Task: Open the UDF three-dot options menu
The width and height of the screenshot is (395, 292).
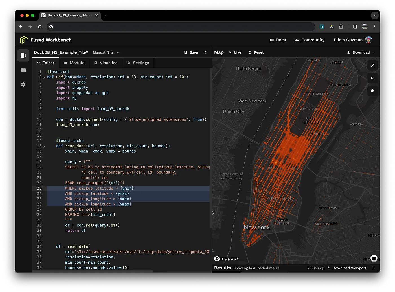Action: 205,52
